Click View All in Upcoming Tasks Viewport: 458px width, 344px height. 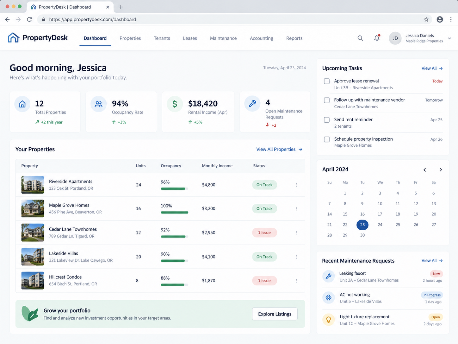tap(432, 68)
